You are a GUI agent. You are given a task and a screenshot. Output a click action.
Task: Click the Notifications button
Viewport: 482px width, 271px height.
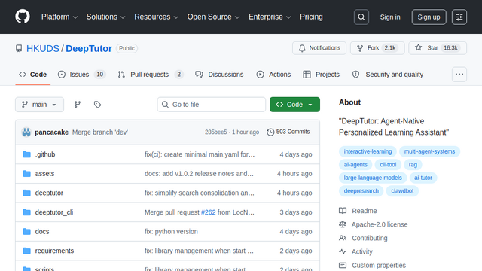coord(319,48)
